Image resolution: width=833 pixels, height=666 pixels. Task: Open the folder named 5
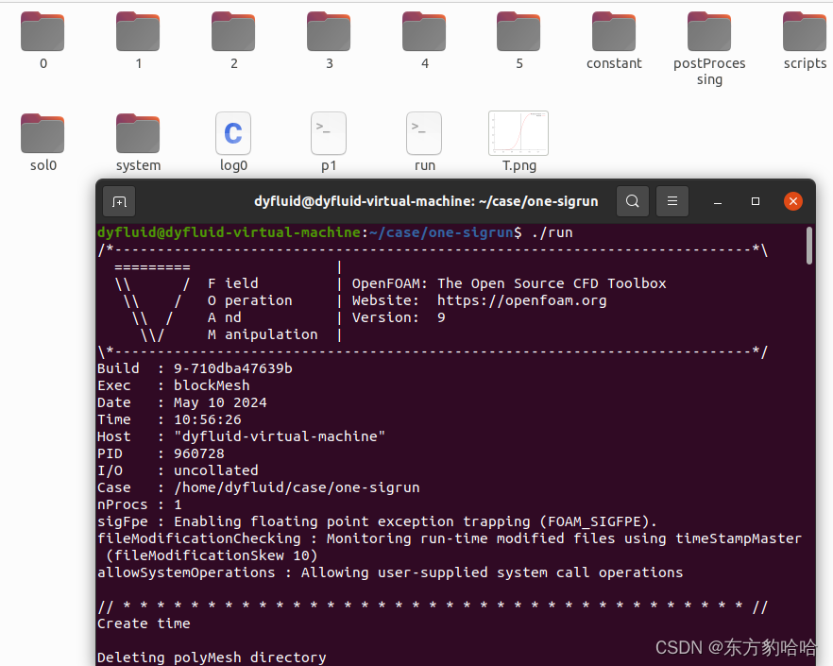518,32
